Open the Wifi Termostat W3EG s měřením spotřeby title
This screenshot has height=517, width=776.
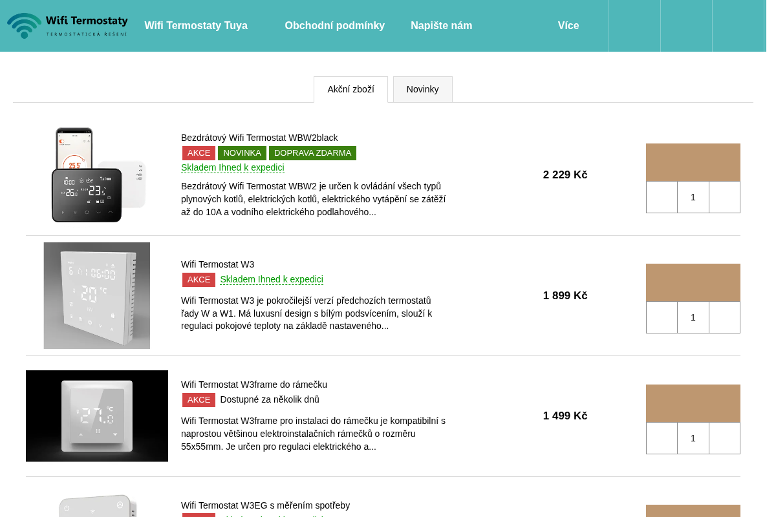click(265, 505)
